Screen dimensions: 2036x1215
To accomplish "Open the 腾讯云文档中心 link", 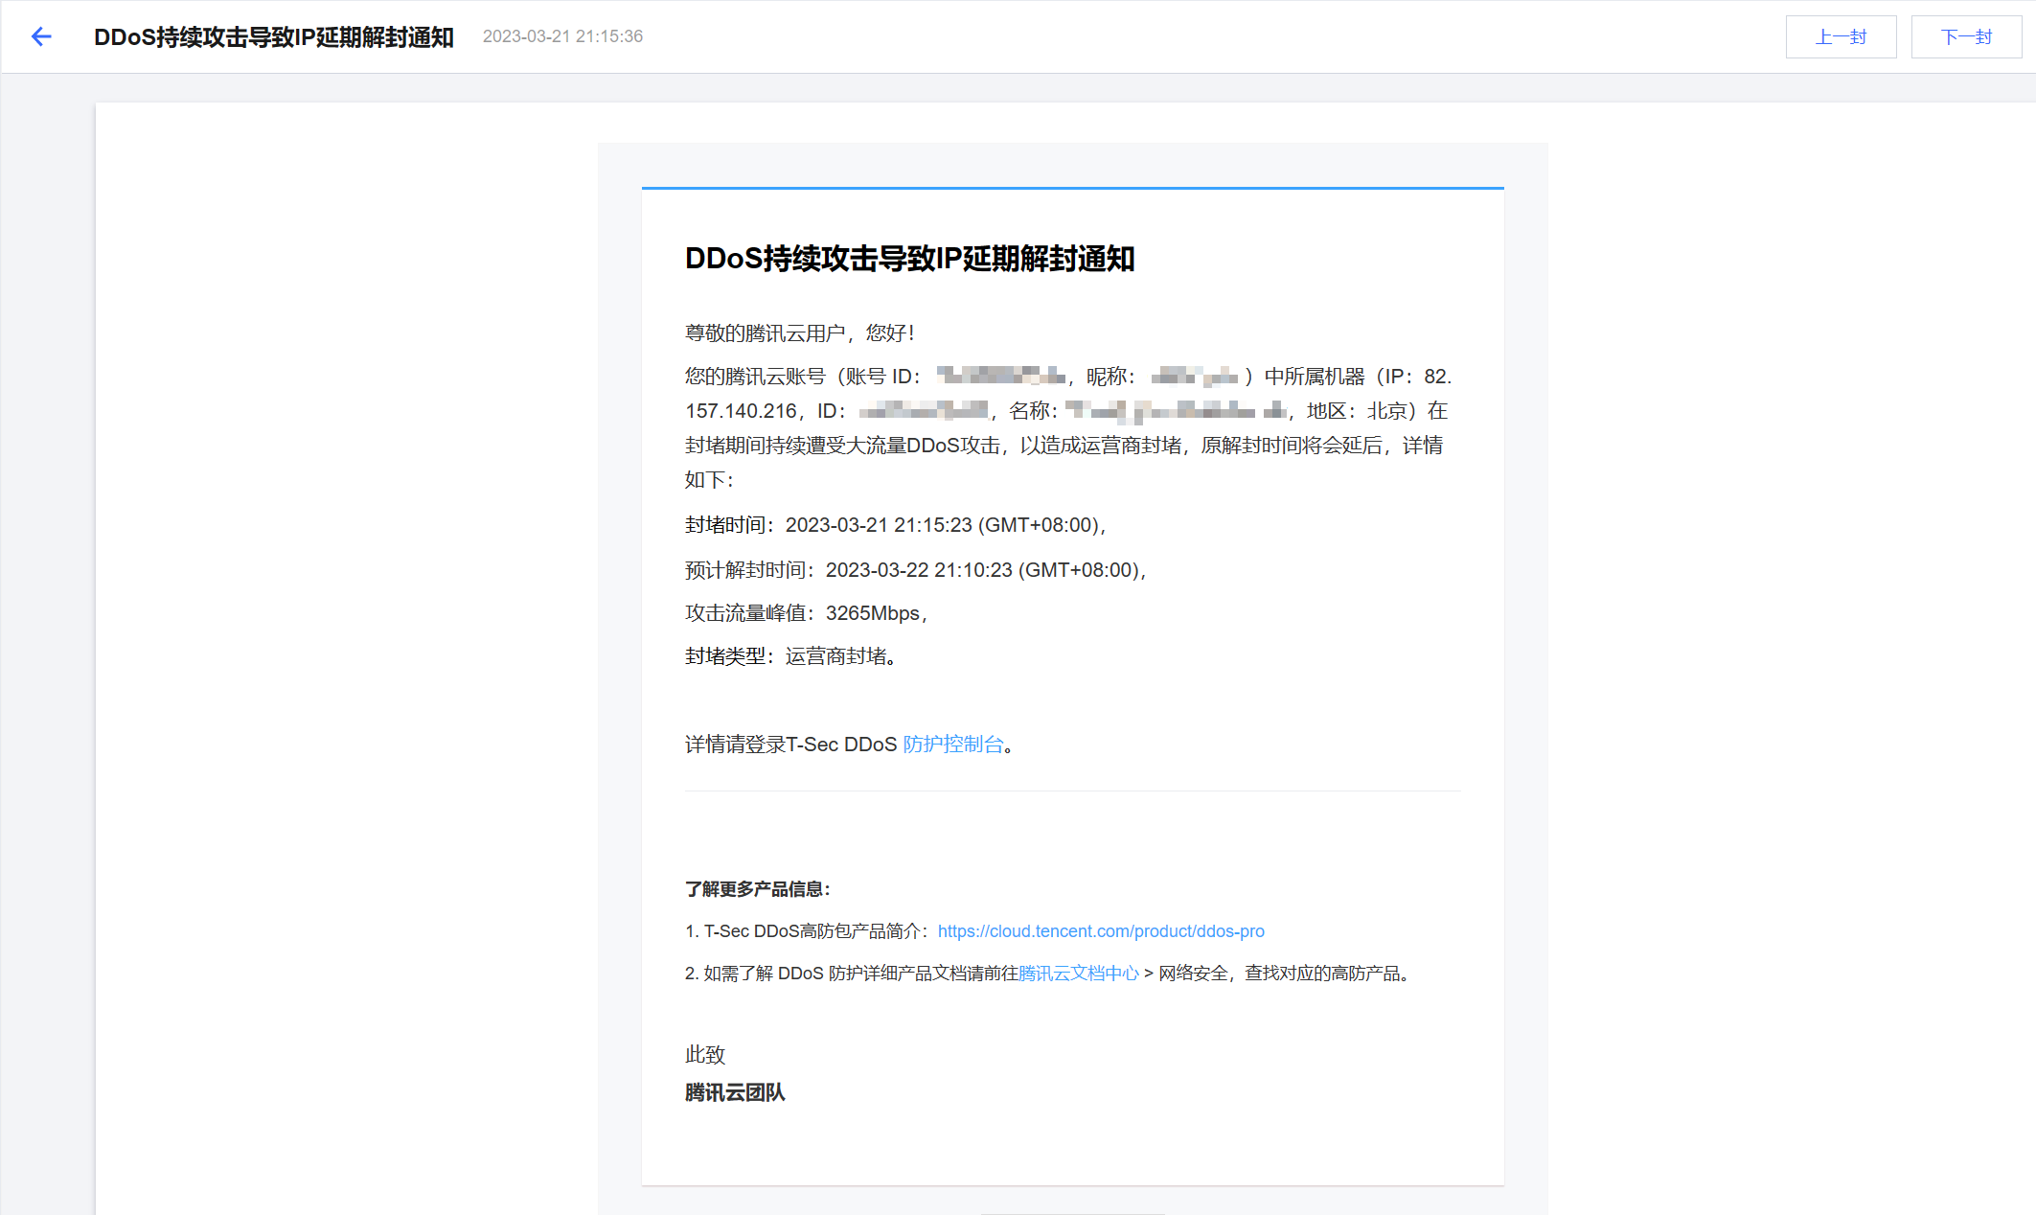I will coord(1079,974).
